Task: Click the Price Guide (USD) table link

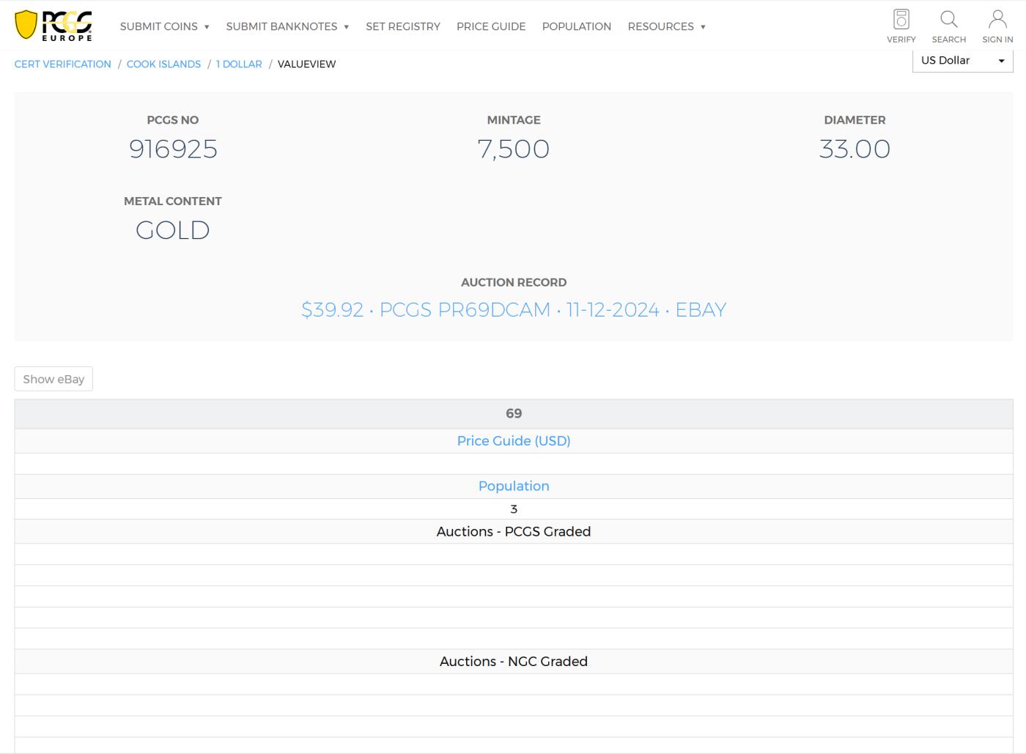Action: point(513,441)
